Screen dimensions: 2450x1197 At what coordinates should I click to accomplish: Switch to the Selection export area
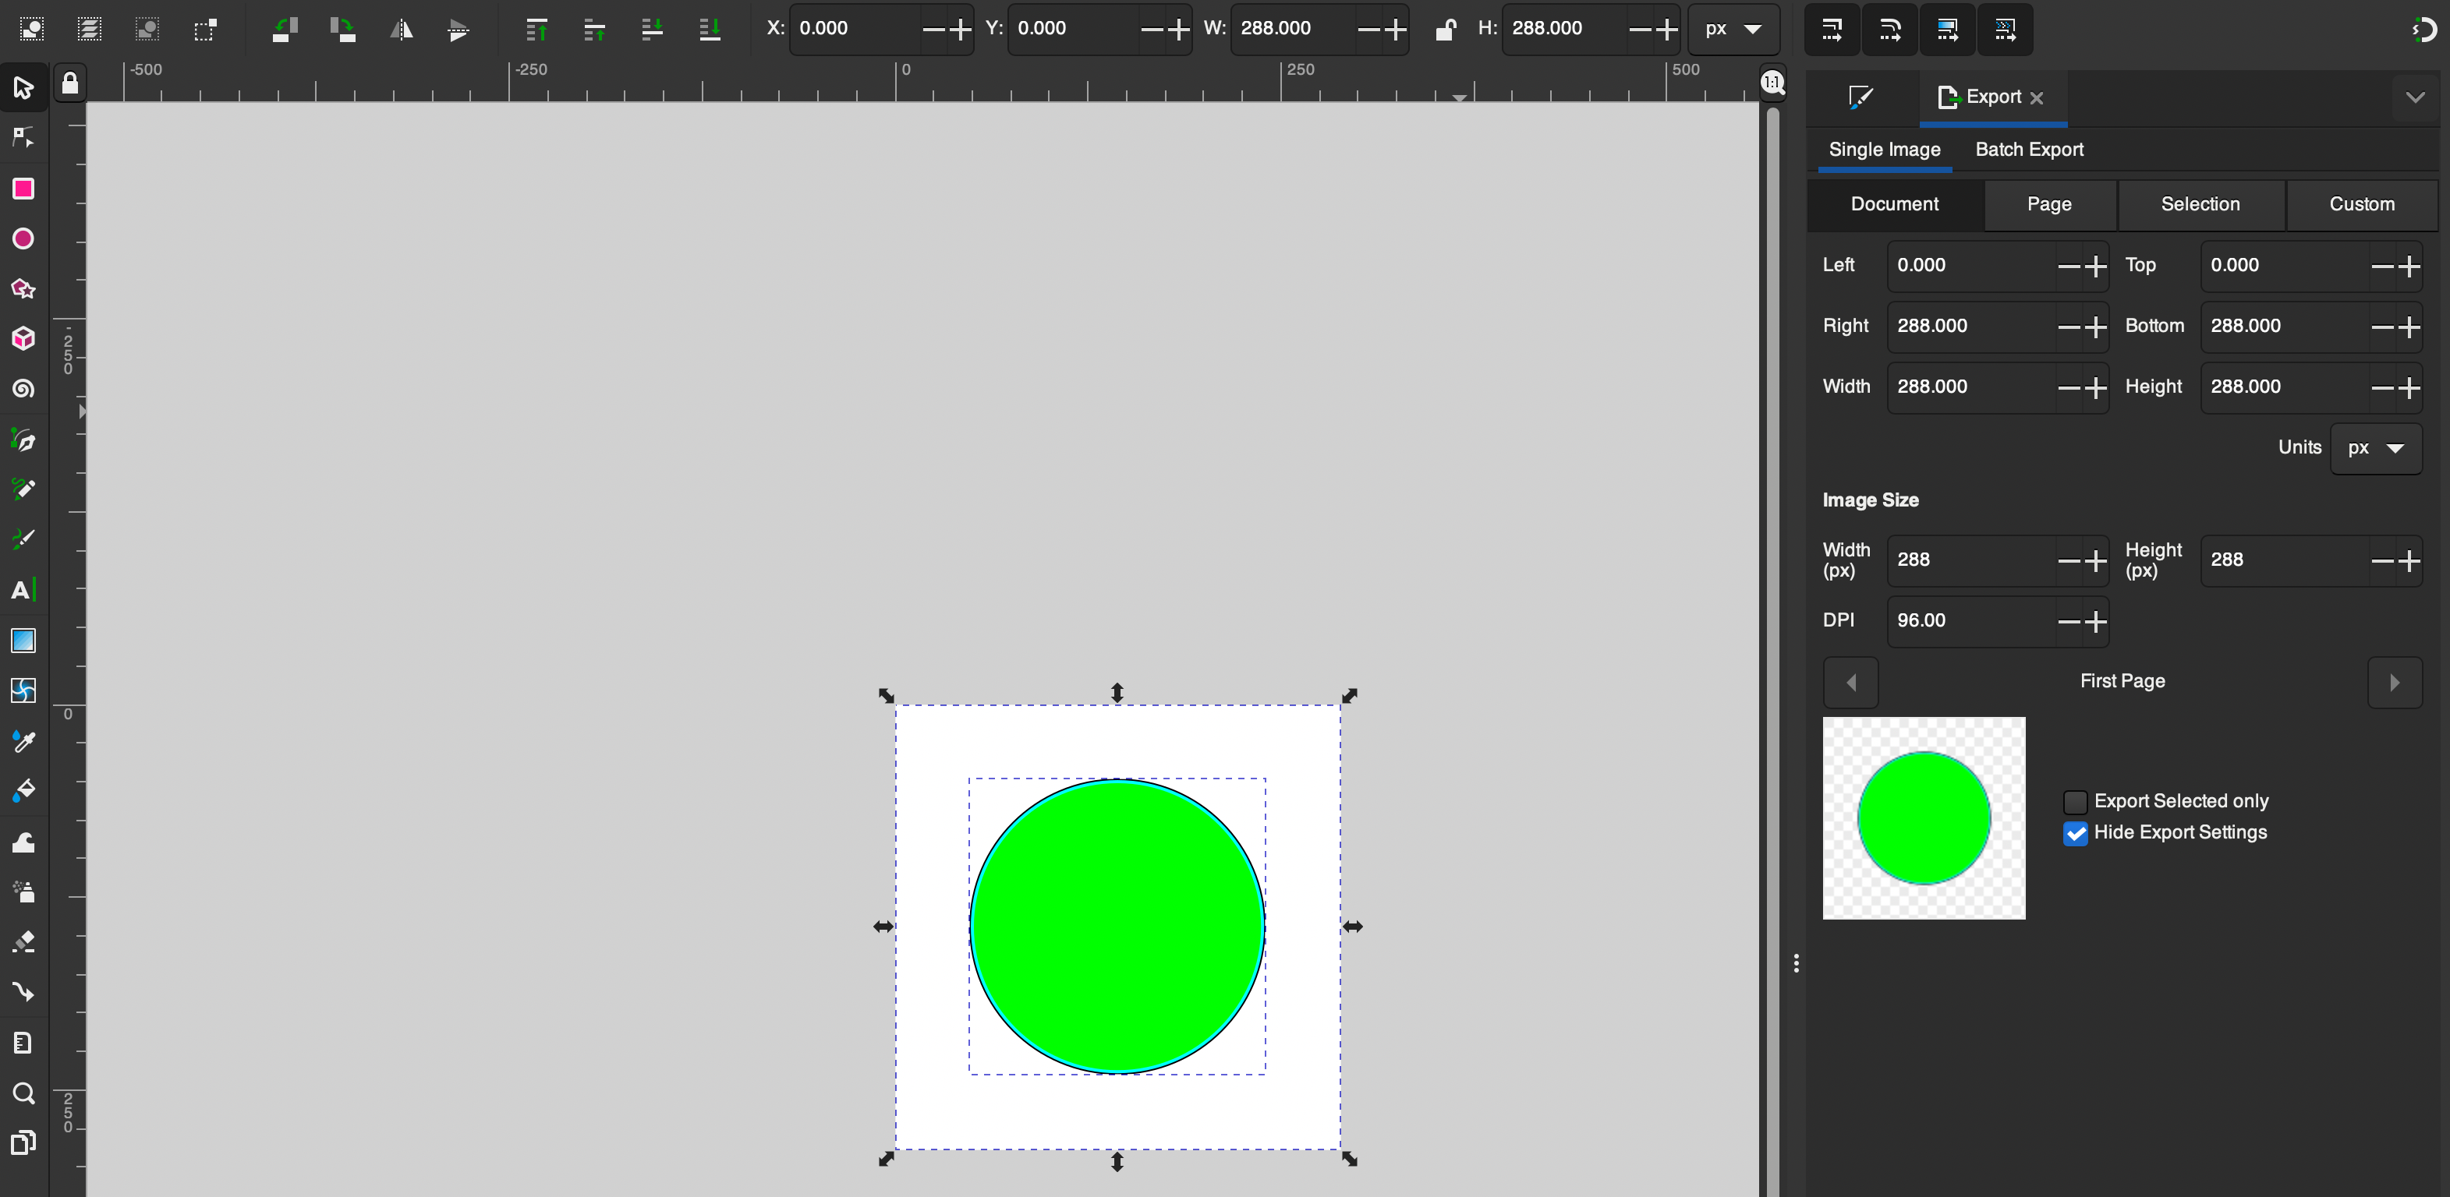pyautogui.click(x=2200, y=204)
